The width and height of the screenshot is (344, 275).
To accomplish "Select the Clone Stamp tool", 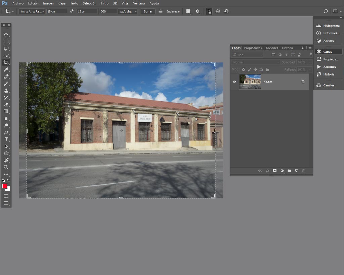I will (6, 91).
